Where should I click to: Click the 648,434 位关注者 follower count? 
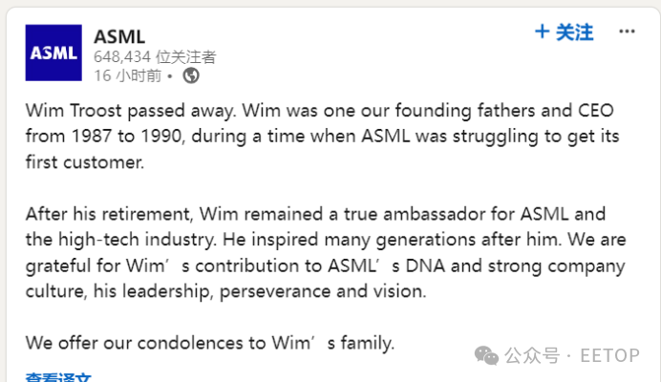pyautogui.click(x=155, y=56)
